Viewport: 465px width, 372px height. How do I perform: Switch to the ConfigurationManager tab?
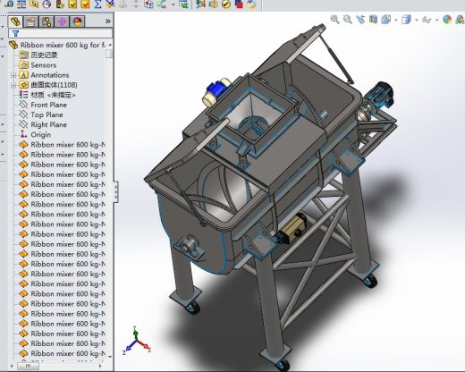coord(46,21)
